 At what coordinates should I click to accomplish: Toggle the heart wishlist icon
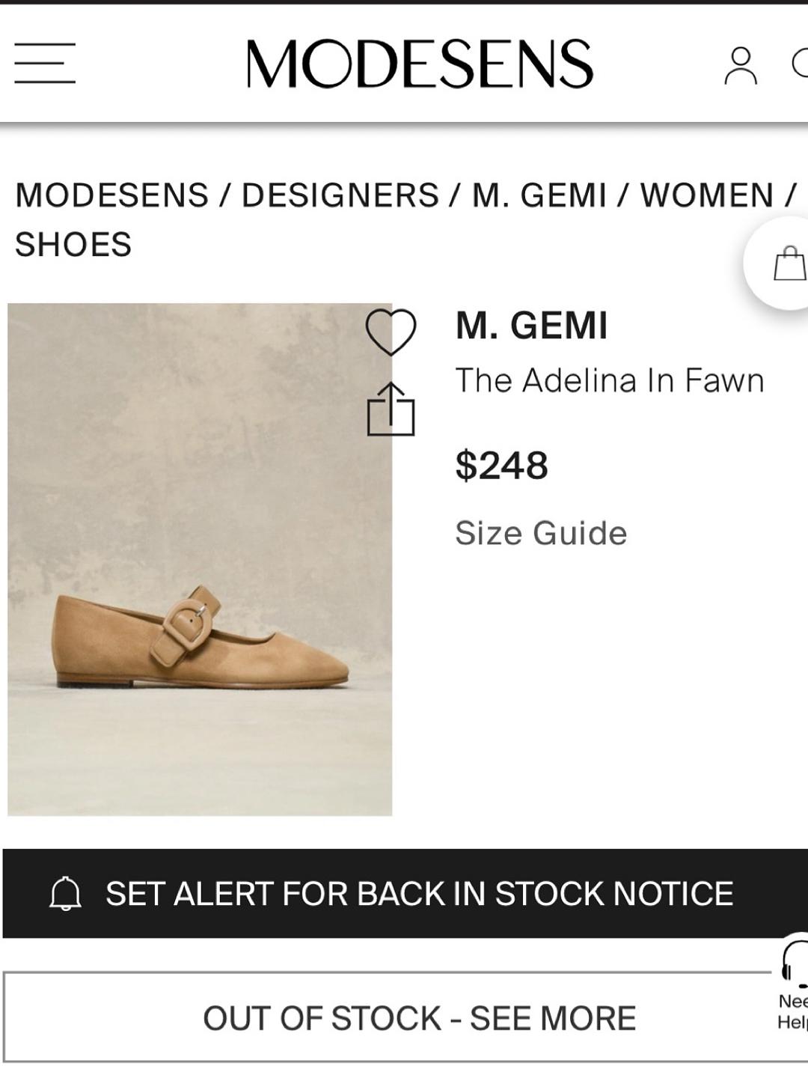tap(391, 332)
